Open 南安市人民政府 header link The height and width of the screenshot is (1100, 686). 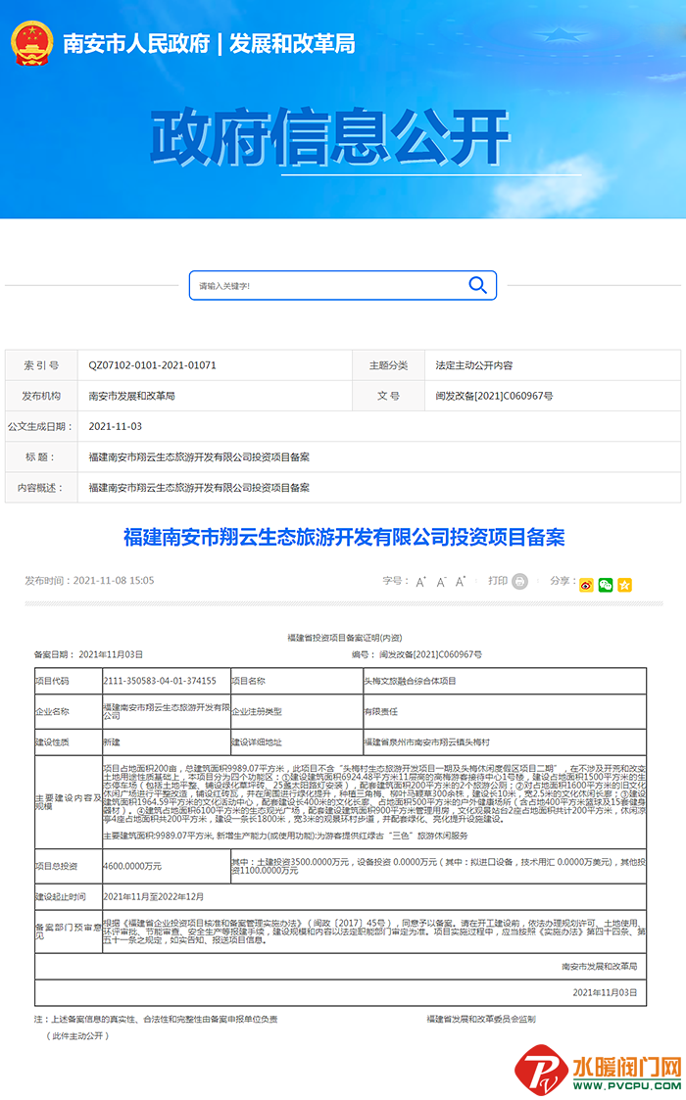coord(136,44)
